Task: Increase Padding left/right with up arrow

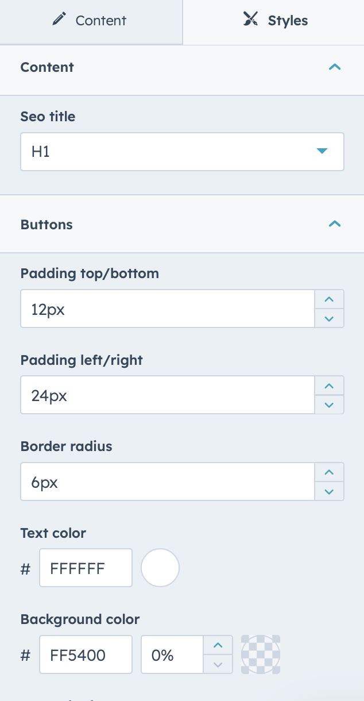Action: 329,386
